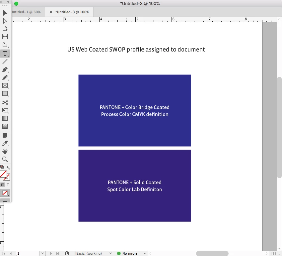Activate the Gap tool
The height and width of the screenshot is (256, 282).
point(5,37)
